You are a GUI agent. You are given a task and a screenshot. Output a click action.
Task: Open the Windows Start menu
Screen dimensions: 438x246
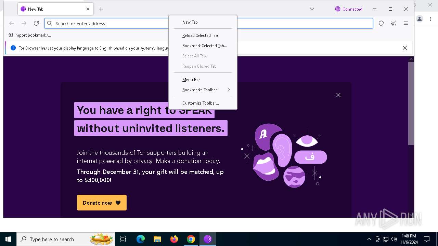click(x=8, y=239)
